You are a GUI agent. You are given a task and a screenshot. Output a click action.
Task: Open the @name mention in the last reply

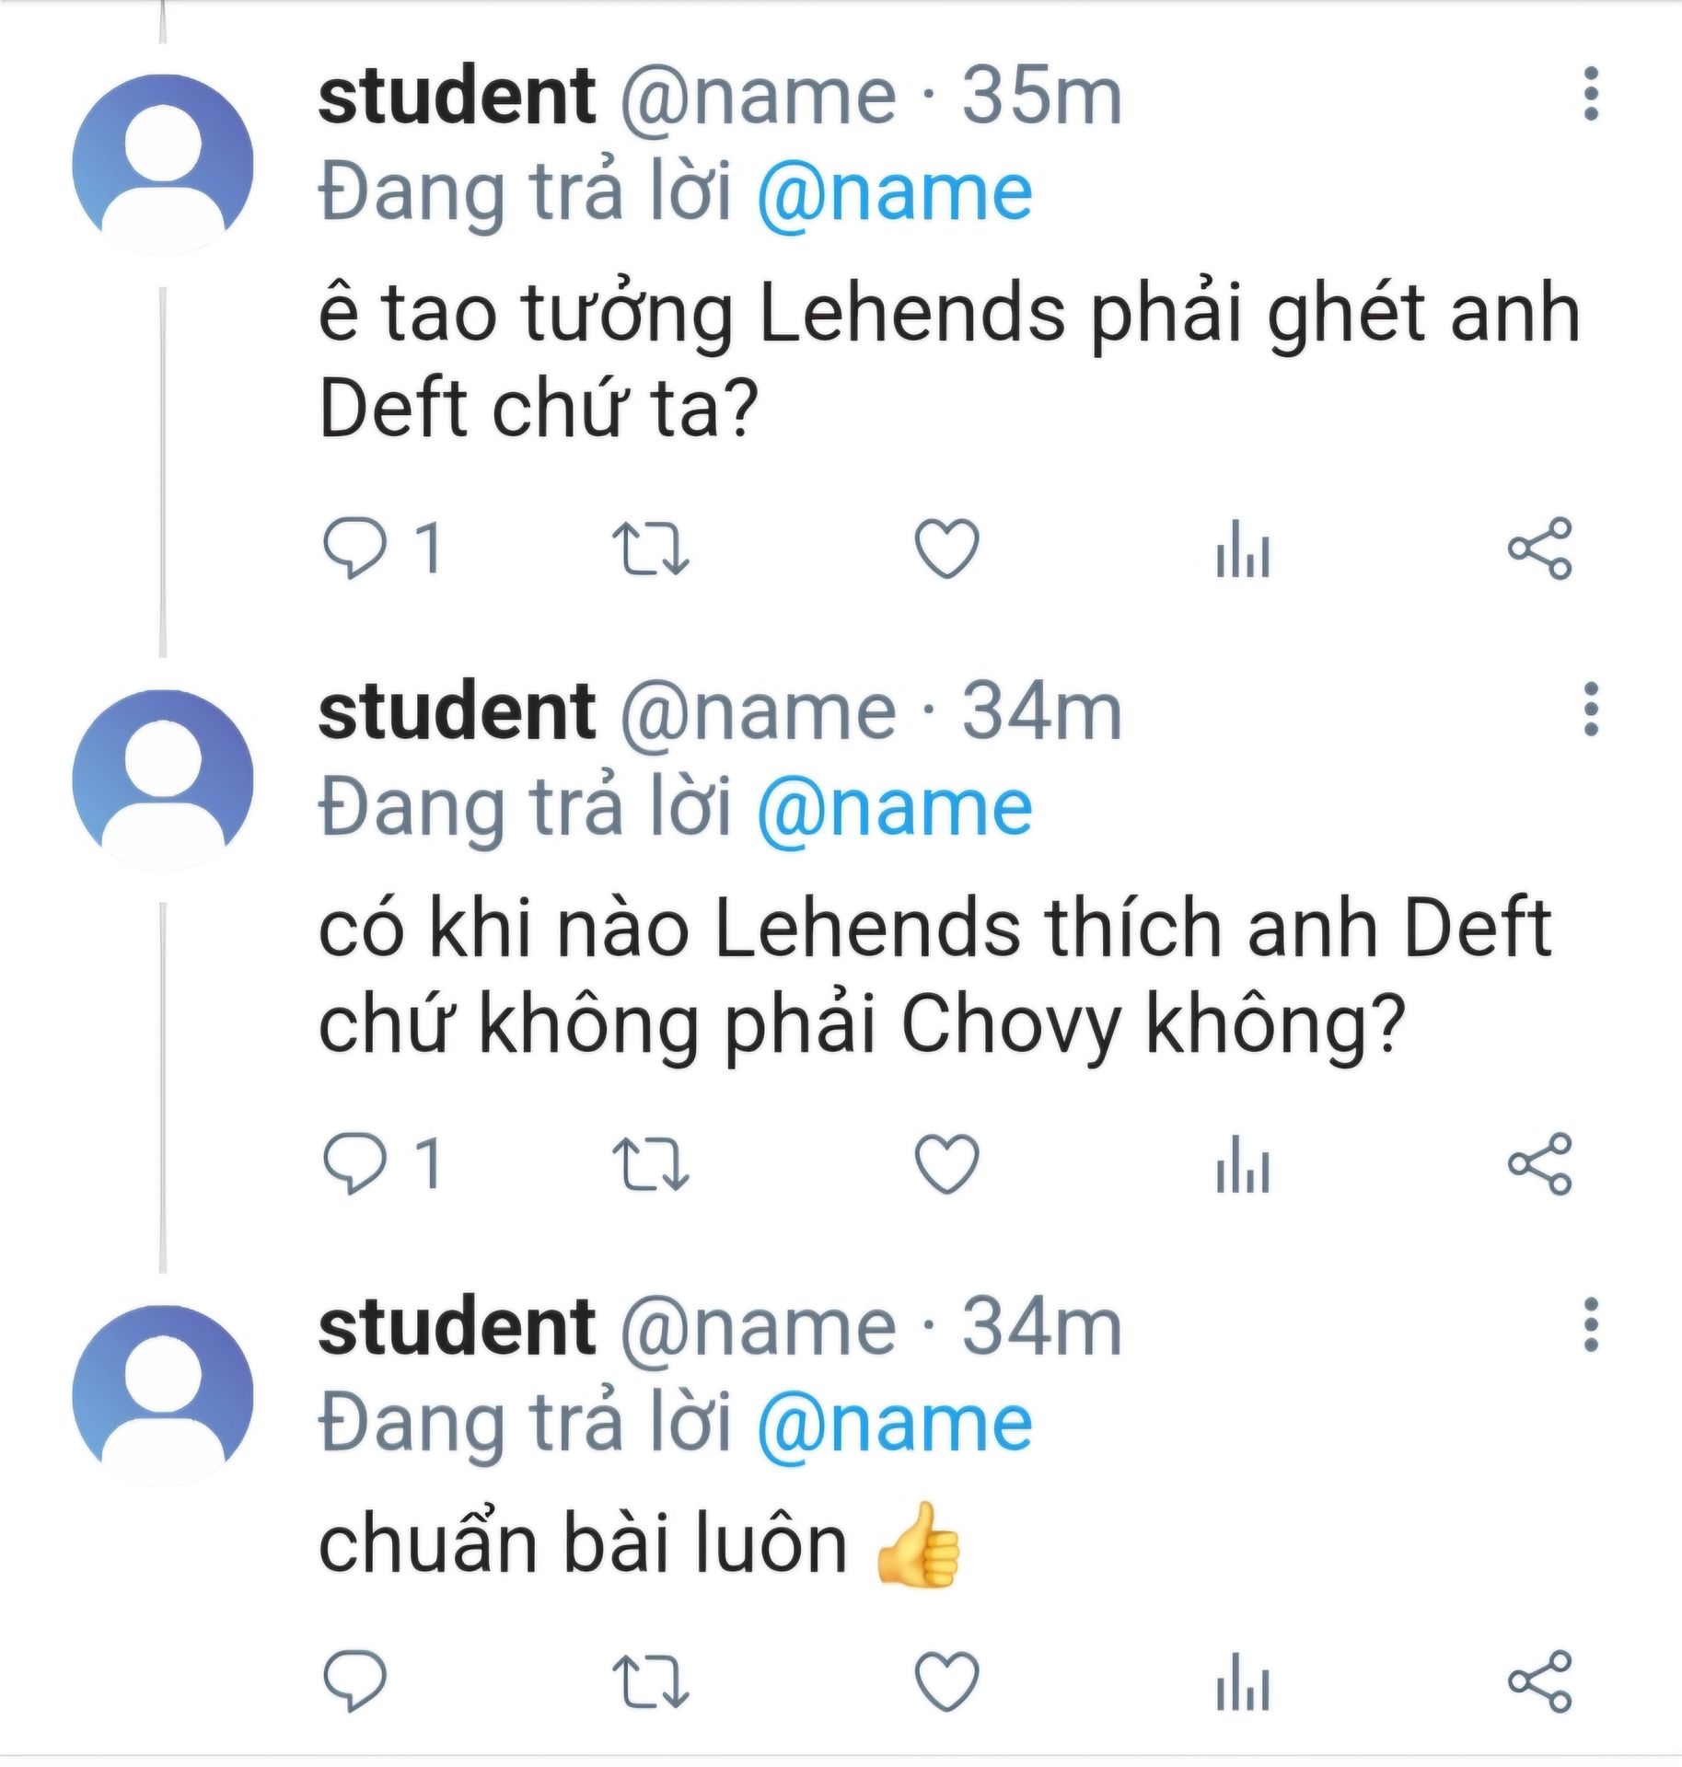(x=894, y=1426)
